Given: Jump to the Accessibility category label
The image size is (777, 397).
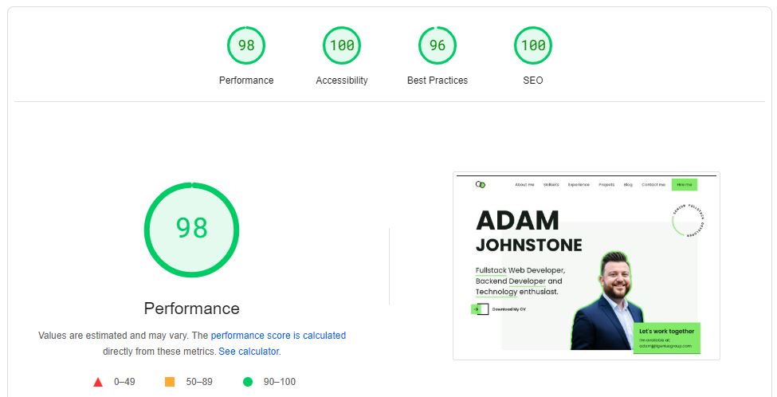Looking at the screenshot, I should (x=342, y=81).
